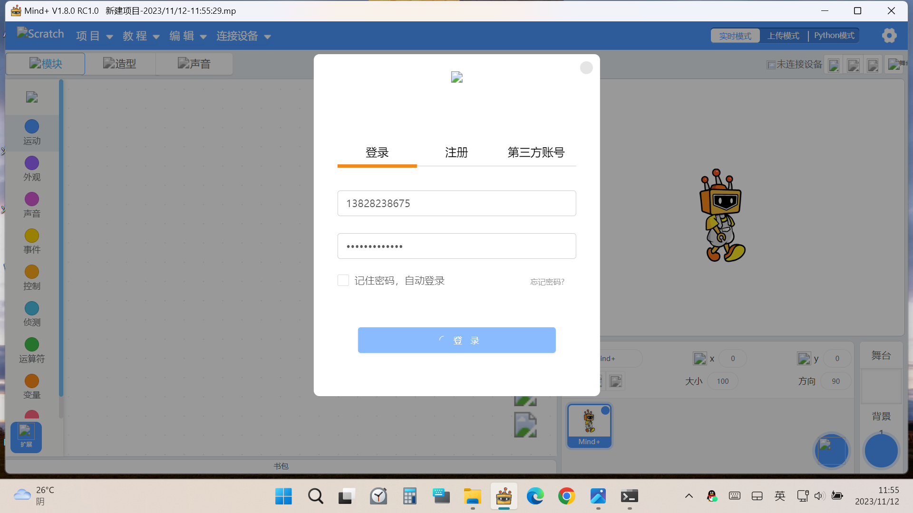Image resolution: width=913 pixels, height=513 pixels.
Task: Click the 舞台 stage panel header
Action: tap(881, 355)
